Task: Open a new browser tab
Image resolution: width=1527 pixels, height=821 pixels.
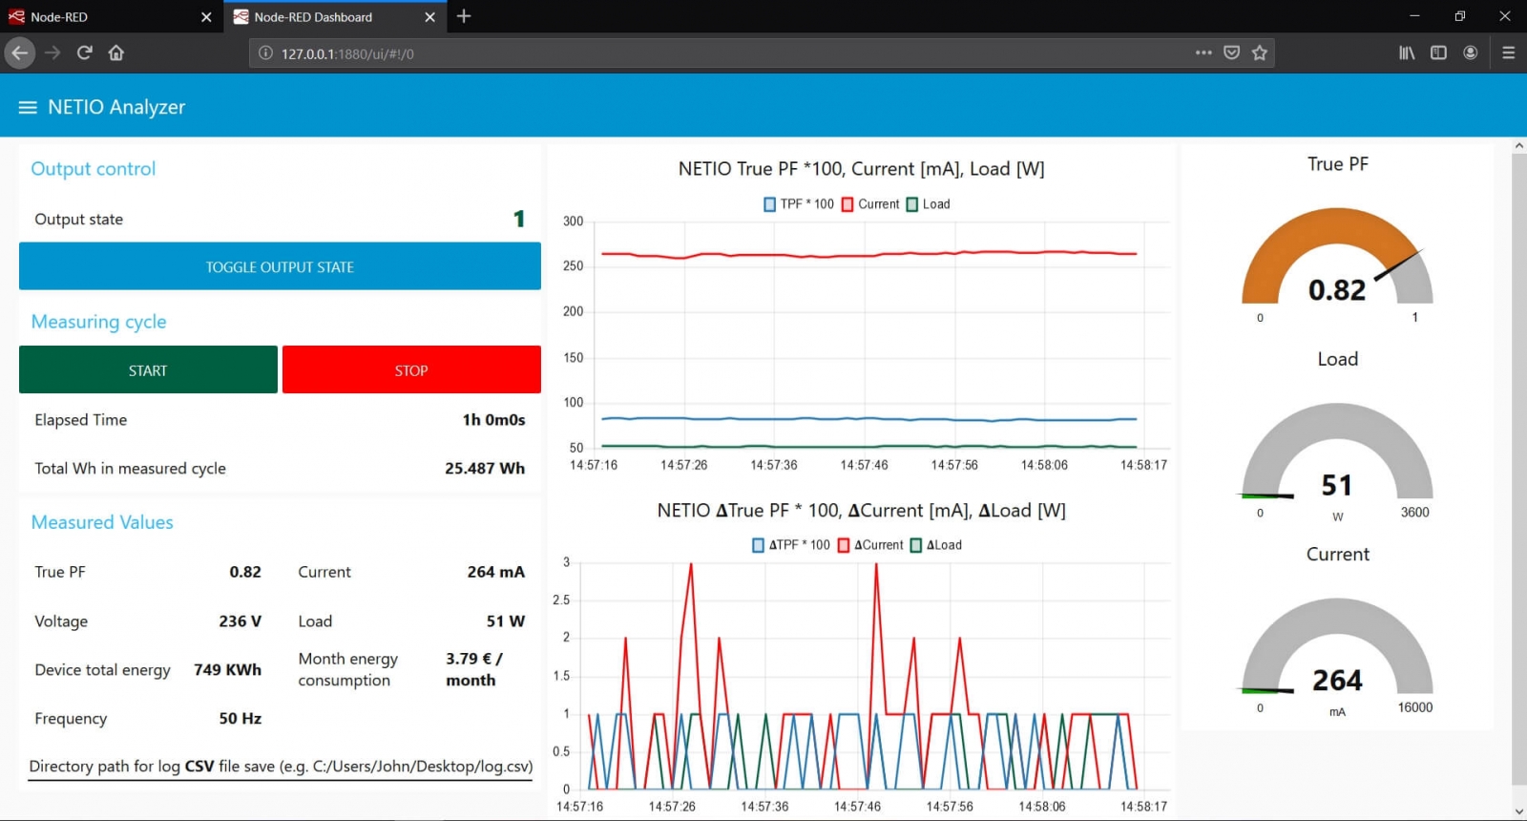Action: point(464,16)
